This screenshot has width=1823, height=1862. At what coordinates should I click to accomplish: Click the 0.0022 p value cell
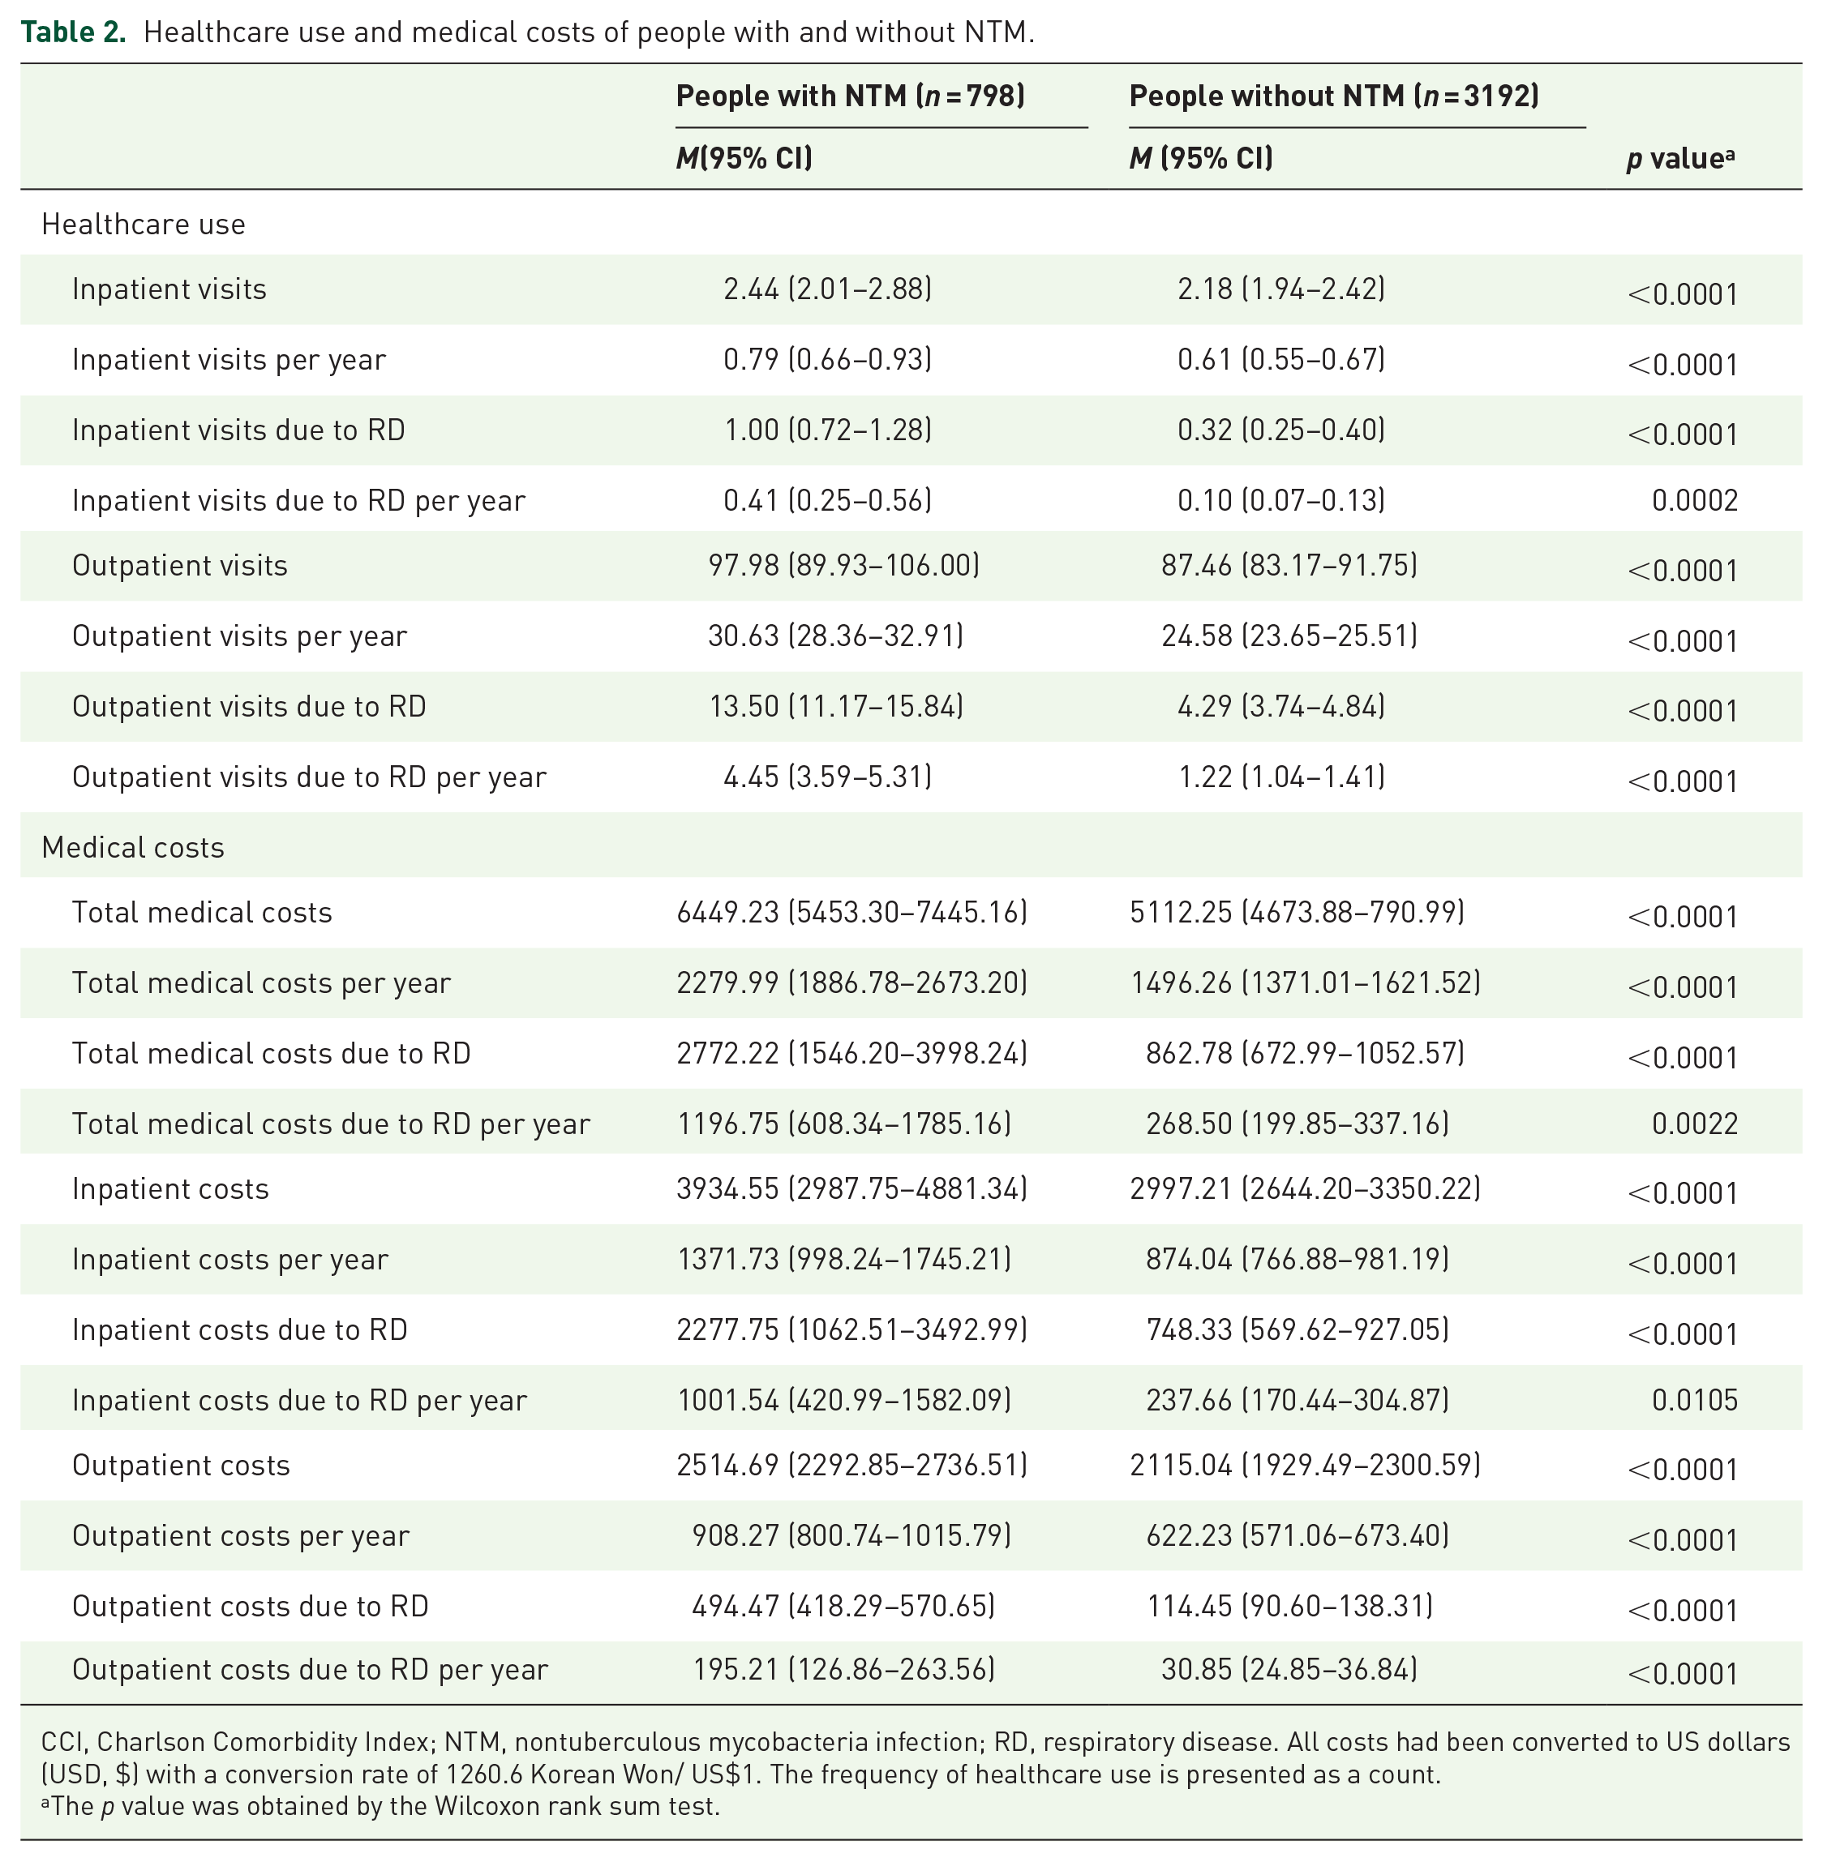pos(1695,1124)
